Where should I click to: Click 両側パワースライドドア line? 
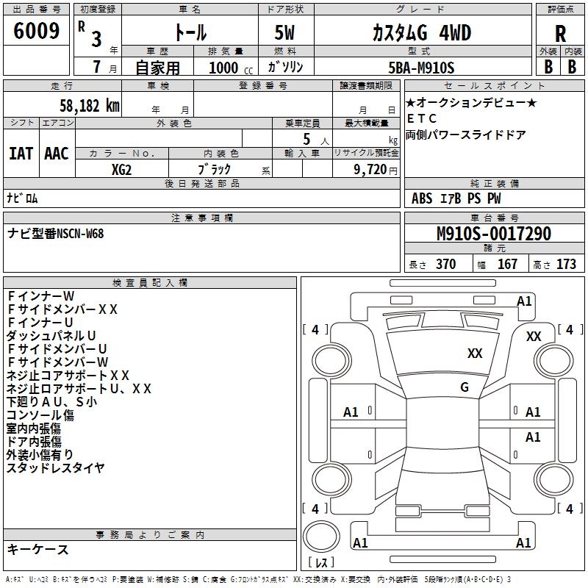(466, 135)
